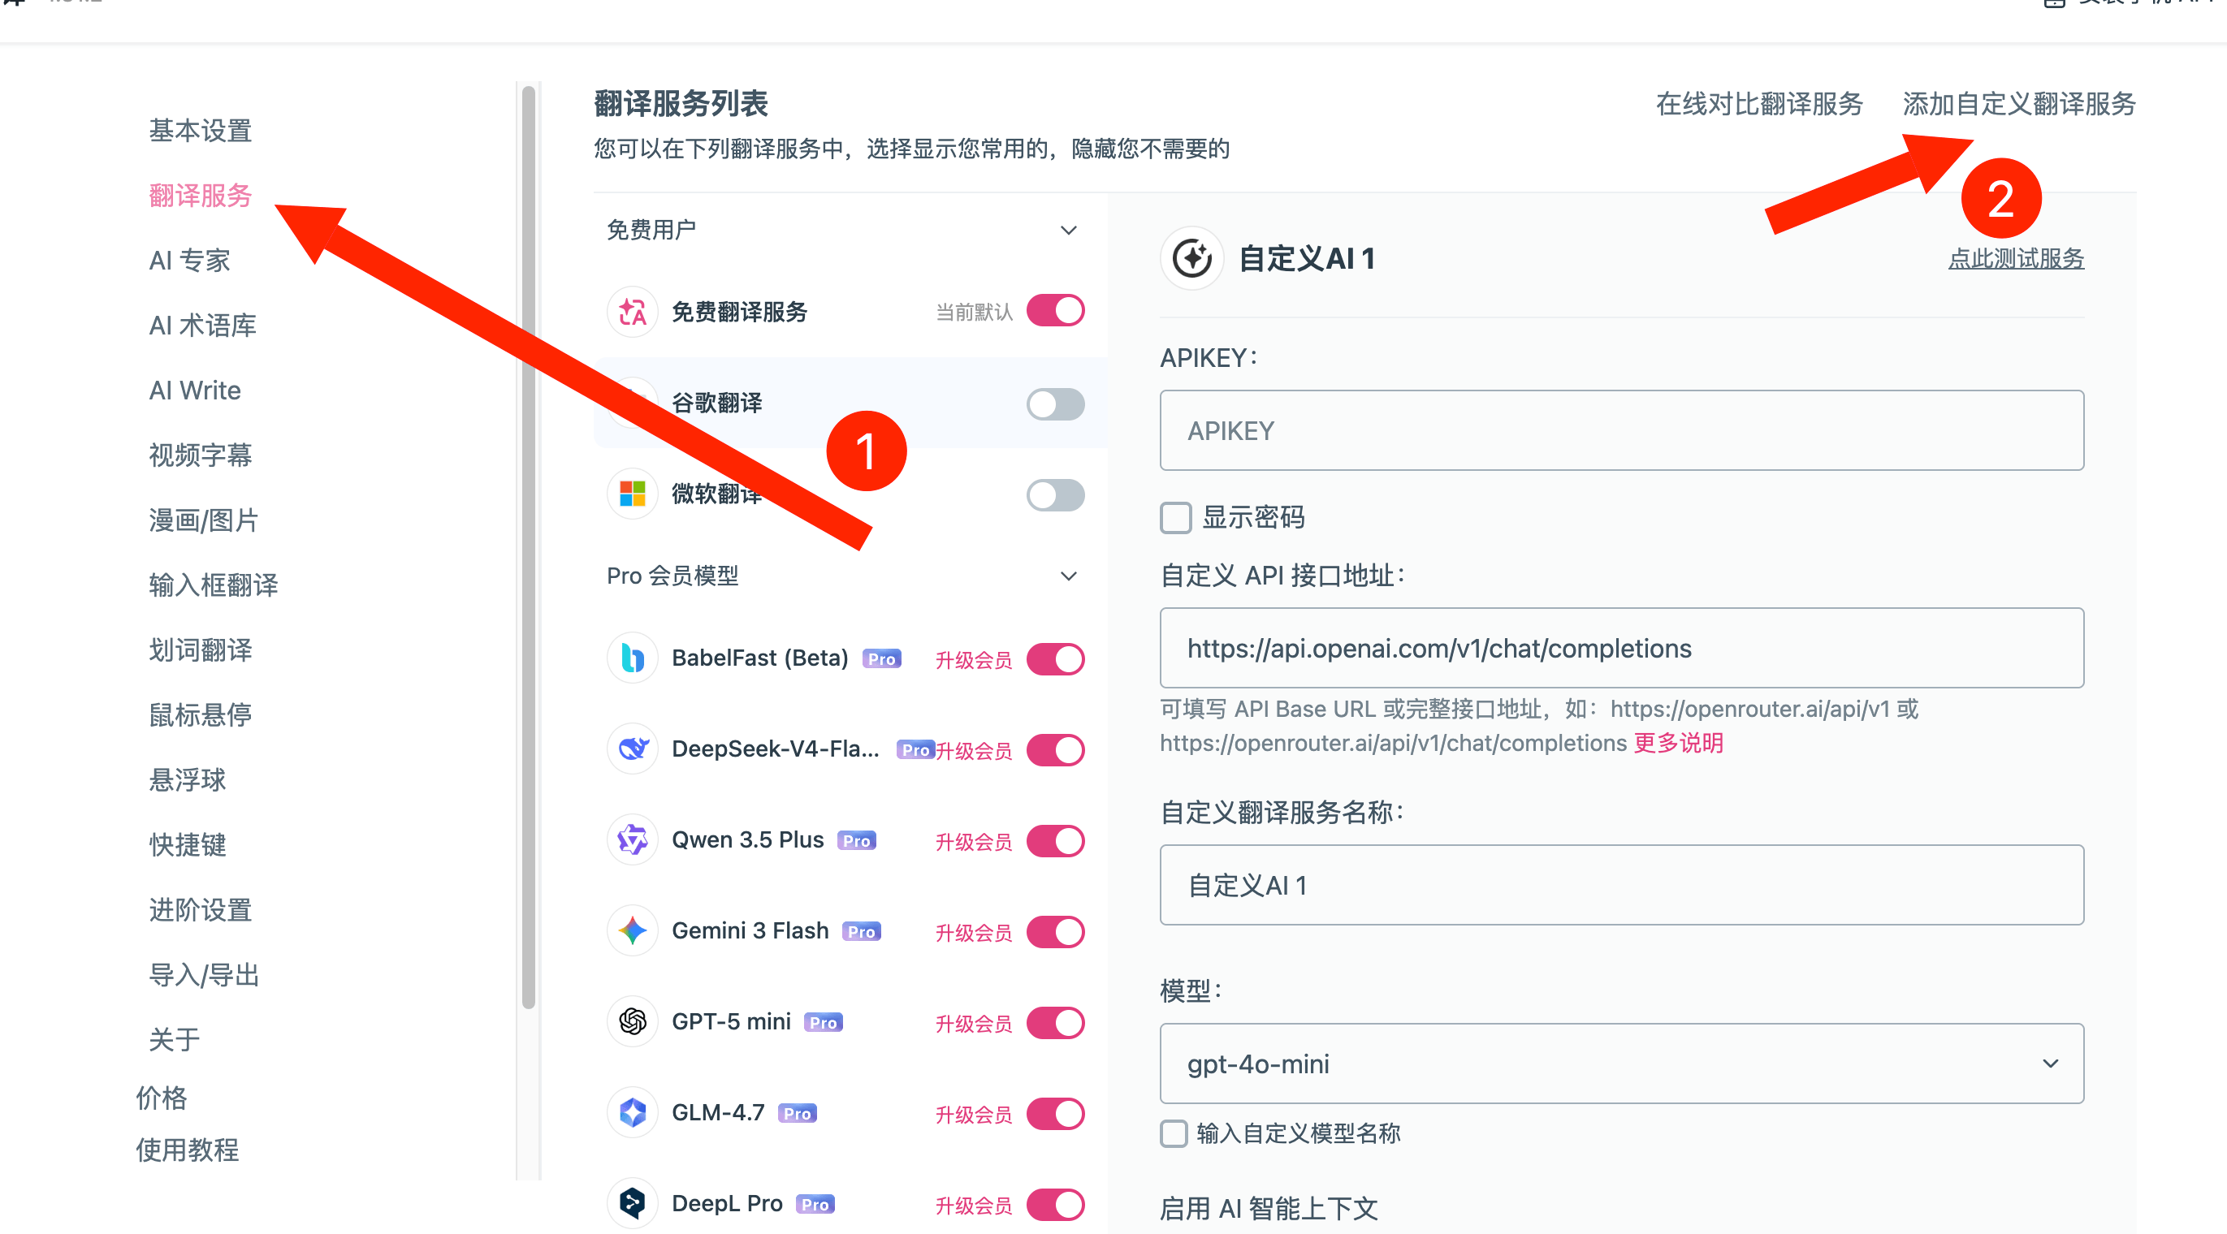Click the 自定义AI 1 sparkle icon
This screenshot has height=1234, width=2227.
[1191, 258]
